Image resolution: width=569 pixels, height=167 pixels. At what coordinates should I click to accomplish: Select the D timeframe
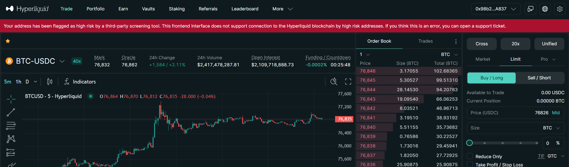coord(27,82)
